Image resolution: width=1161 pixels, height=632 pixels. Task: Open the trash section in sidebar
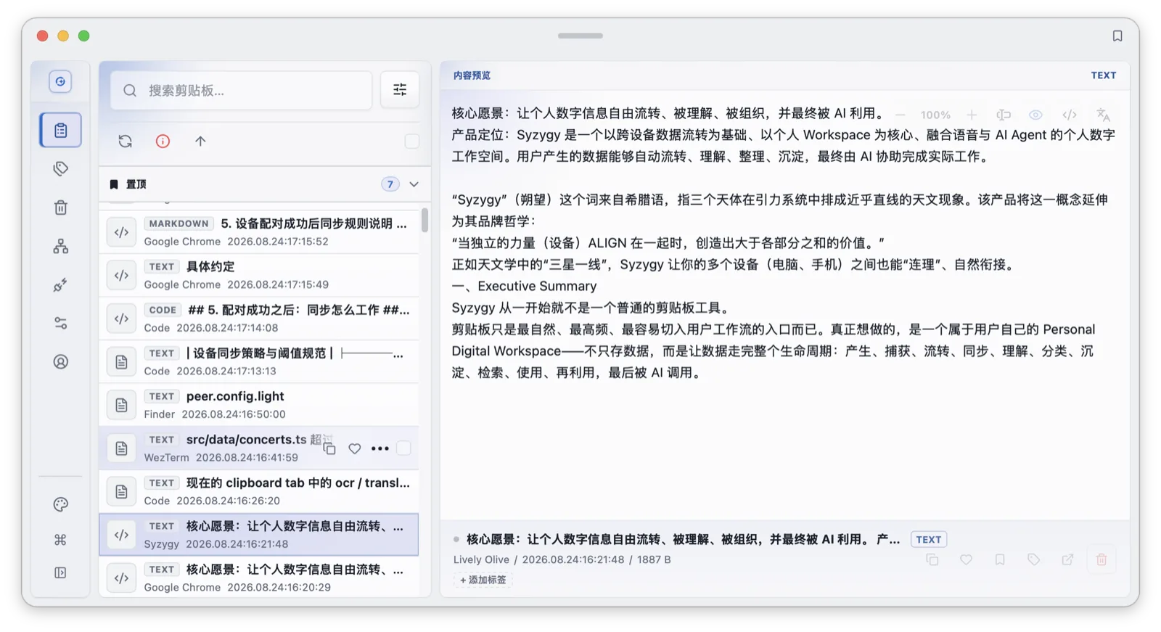[61, 208]
